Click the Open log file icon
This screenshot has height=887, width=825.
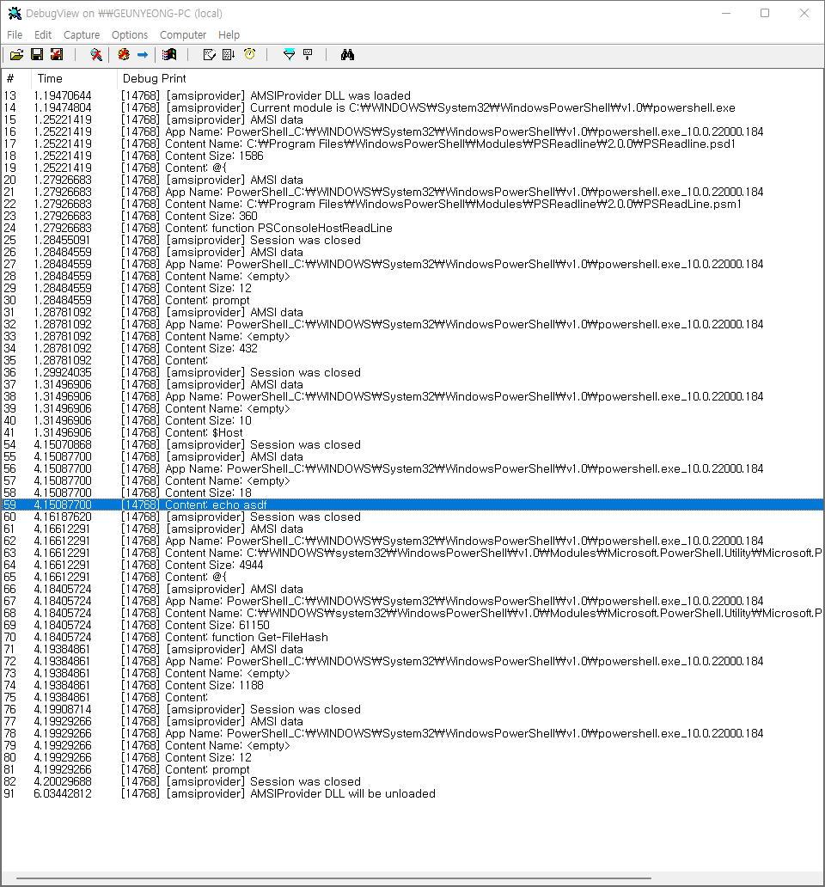click(x=16, y=55)
